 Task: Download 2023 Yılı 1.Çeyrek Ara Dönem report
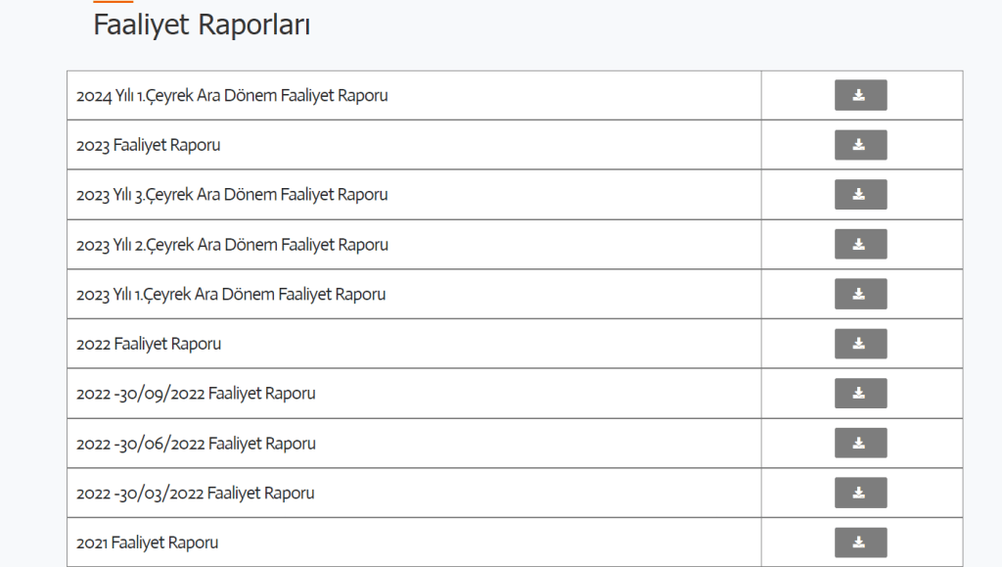[x=860, y=294]
